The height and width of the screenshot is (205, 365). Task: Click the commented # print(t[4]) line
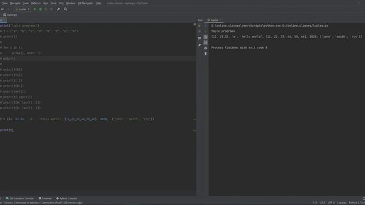pyautogui.click(x=11, y=75)
